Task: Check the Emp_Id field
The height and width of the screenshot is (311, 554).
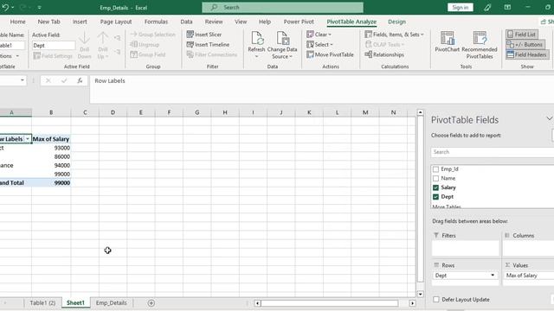Action: pyautogui.click(x=435, y=169)
